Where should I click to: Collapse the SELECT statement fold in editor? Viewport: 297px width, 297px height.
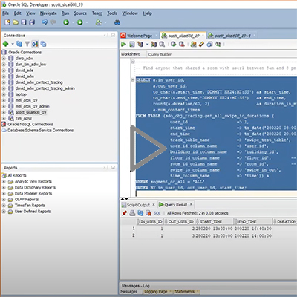tap(133, 79)
